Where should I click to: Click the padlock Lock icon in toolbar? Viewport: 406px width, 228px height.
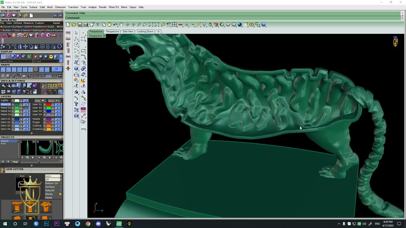click(210, 25)
